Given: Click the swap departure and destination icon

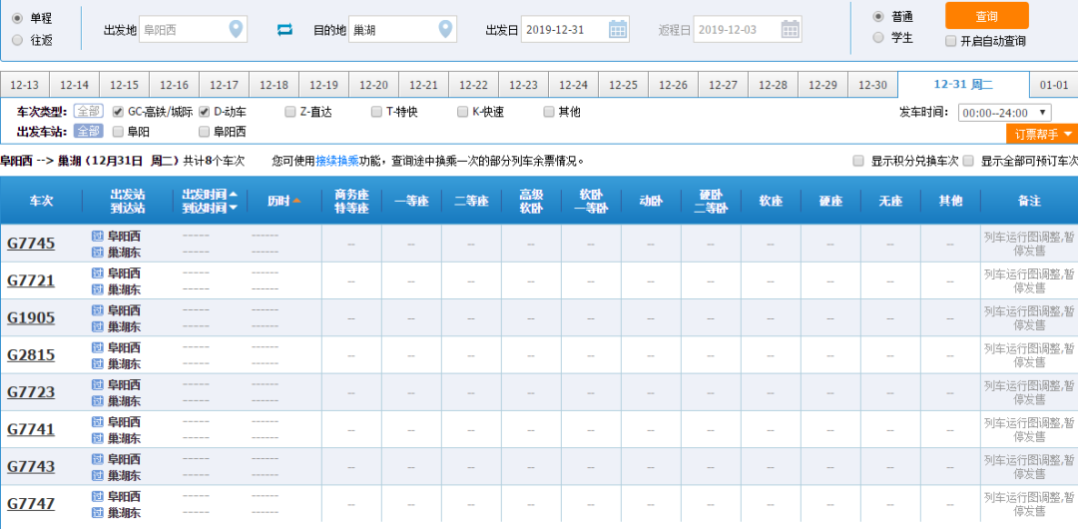Looking at the screenshot, I should (x=285, y=30).
